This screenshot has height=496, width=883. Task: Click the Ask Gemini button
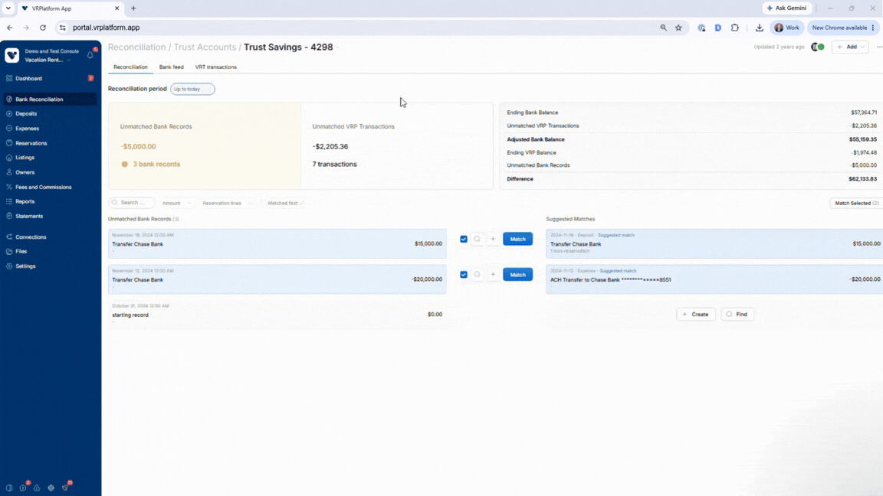click(x=786, y=8)
